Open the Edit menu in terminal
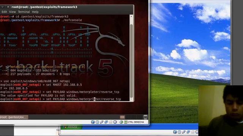The width and height of the screenshot is (243, 136). [x=4, y=12]
